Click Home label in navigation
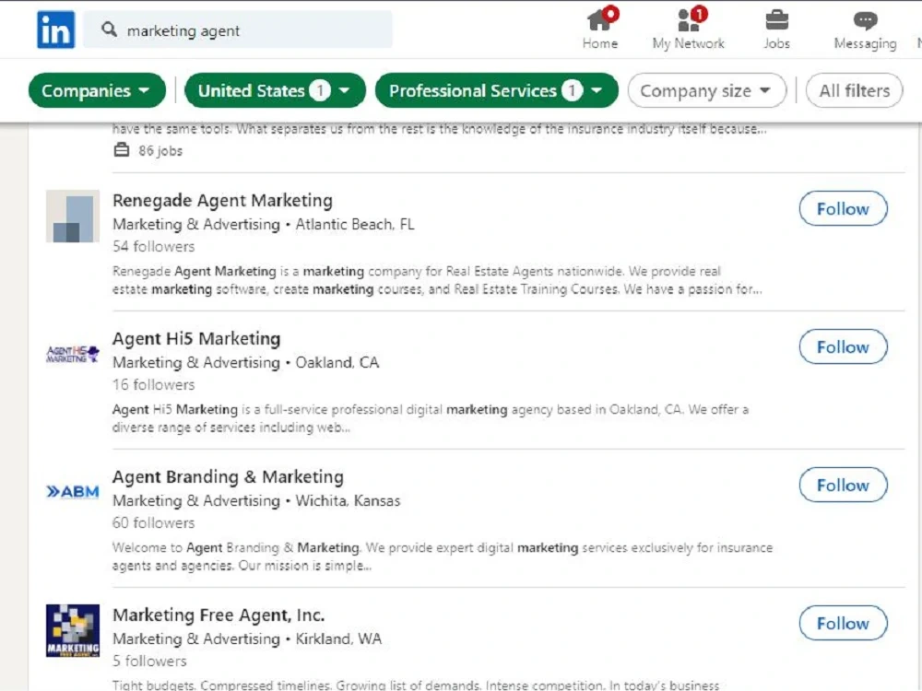Image resolution: width=922 pixels, height=691 pixels. [x=600, y=43]
